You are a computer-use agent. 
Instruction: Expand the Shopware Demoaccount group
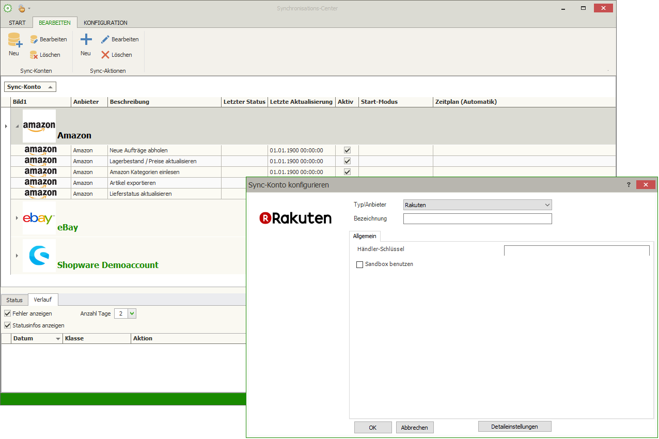click(17, 256)
